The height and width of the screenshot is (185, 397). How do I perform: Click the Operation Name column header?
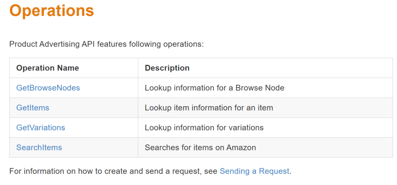48,68
